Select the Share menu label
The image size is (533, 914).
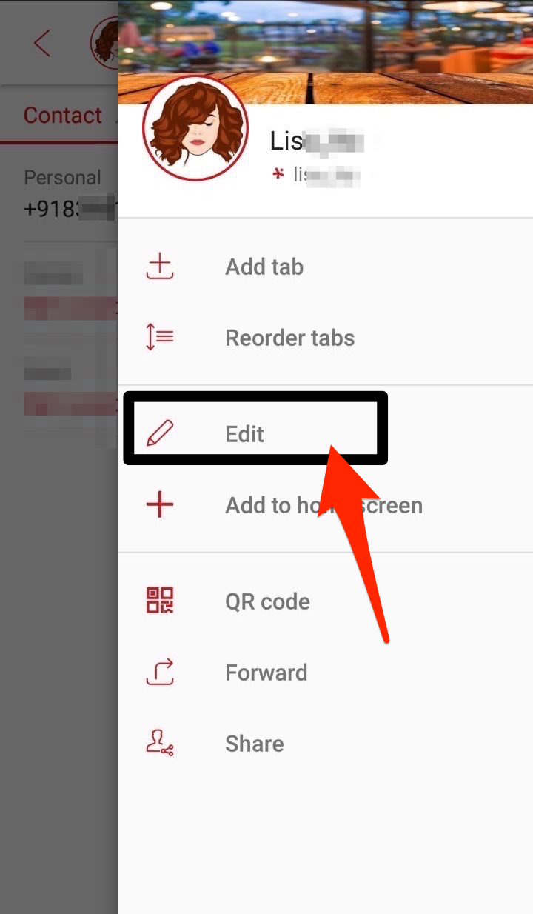pos(255,744)
